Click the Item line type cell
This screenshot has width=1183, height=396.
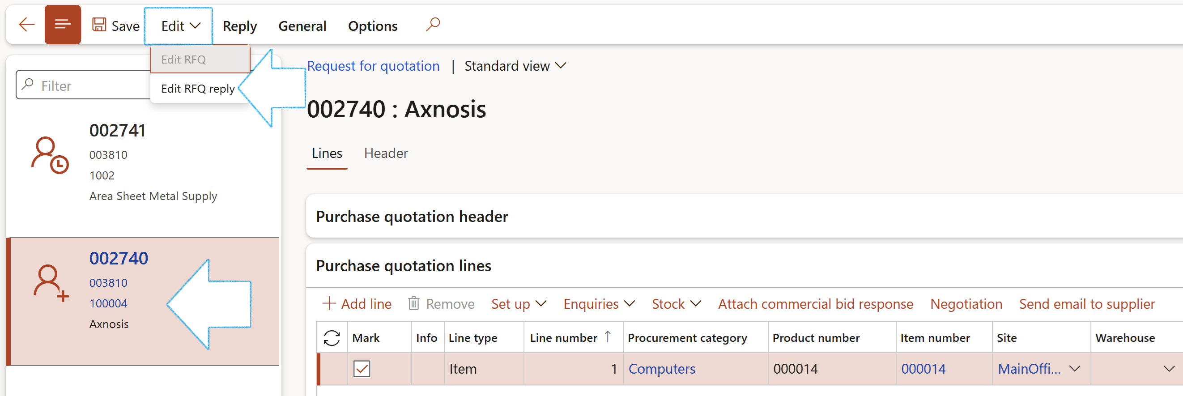click(484, 368)
